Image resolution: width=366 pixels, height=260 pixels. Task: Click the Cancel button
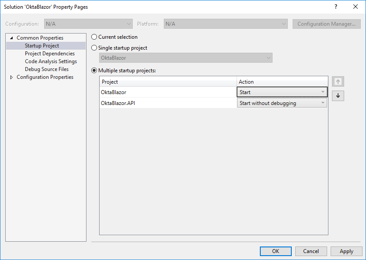[x=311, y=251]
